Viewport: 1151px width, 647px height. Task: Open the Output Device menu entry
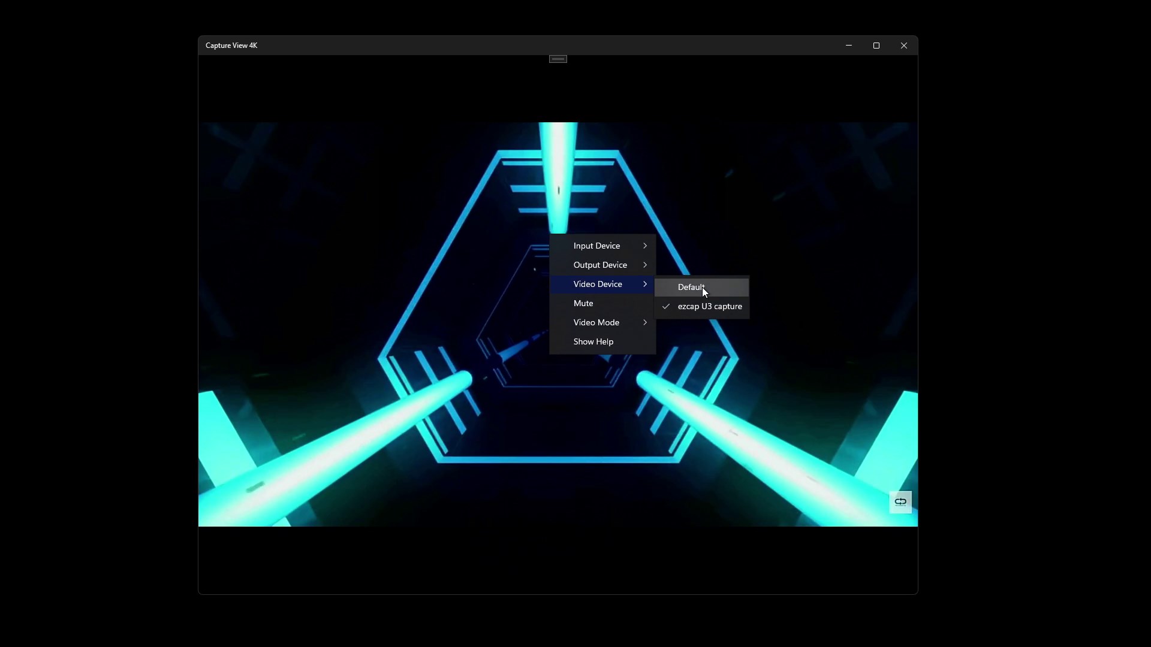tap(599, 265)
